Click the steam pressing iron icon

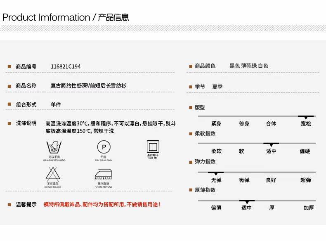pyautogui.click(x=103, y=174)
